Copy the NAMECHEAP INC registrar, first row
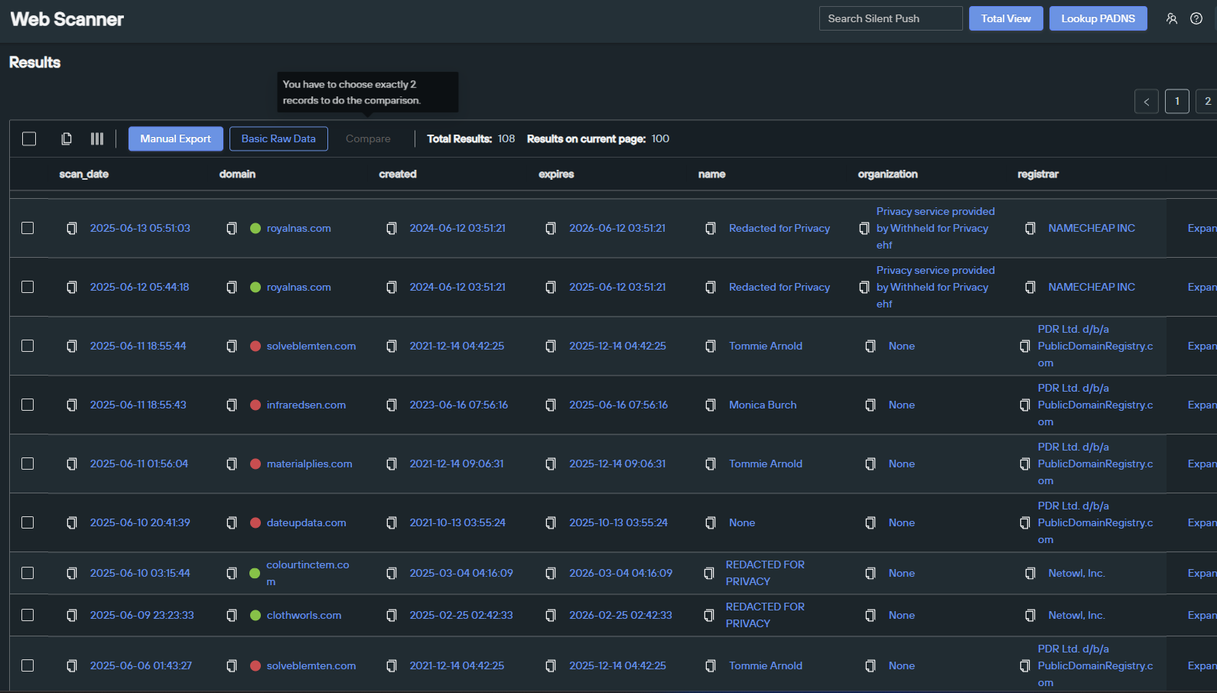This screenshot has width=1217, height=693. (x=1030, y=229)
